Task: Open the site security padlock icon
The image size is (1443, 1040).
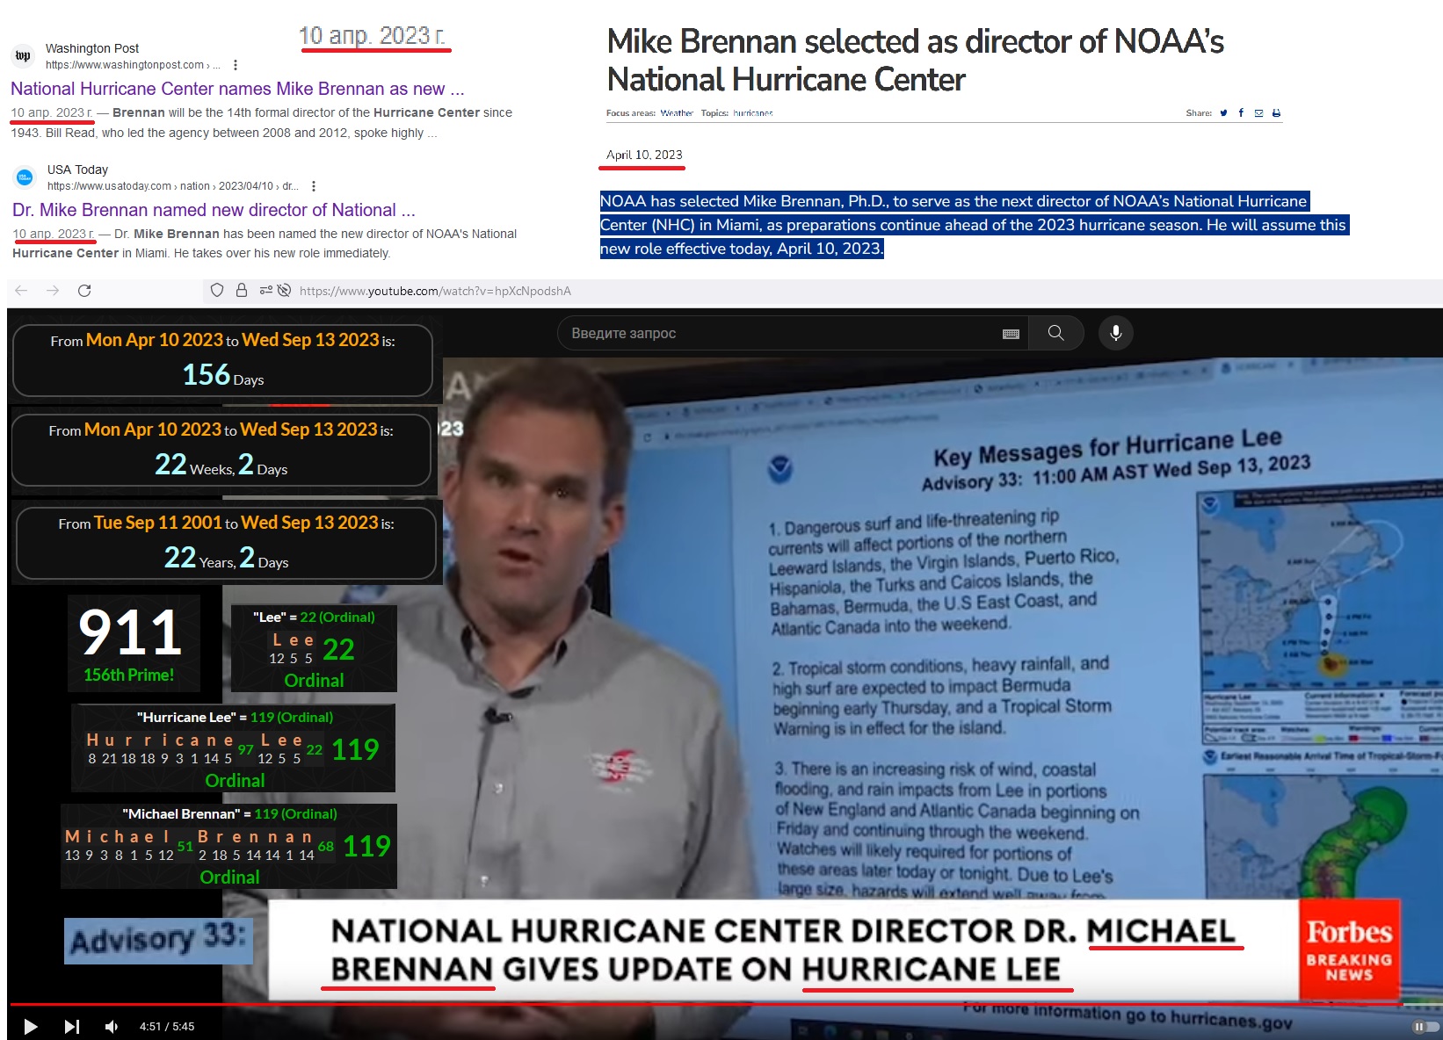Action: 241,291
